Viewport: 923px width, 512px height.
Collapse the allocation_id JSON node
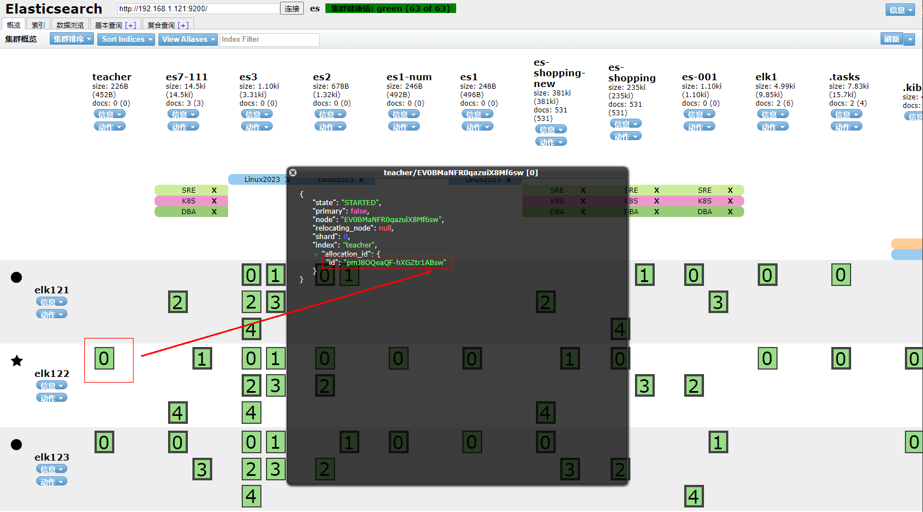pyautogui.click(x=316, y=254)
